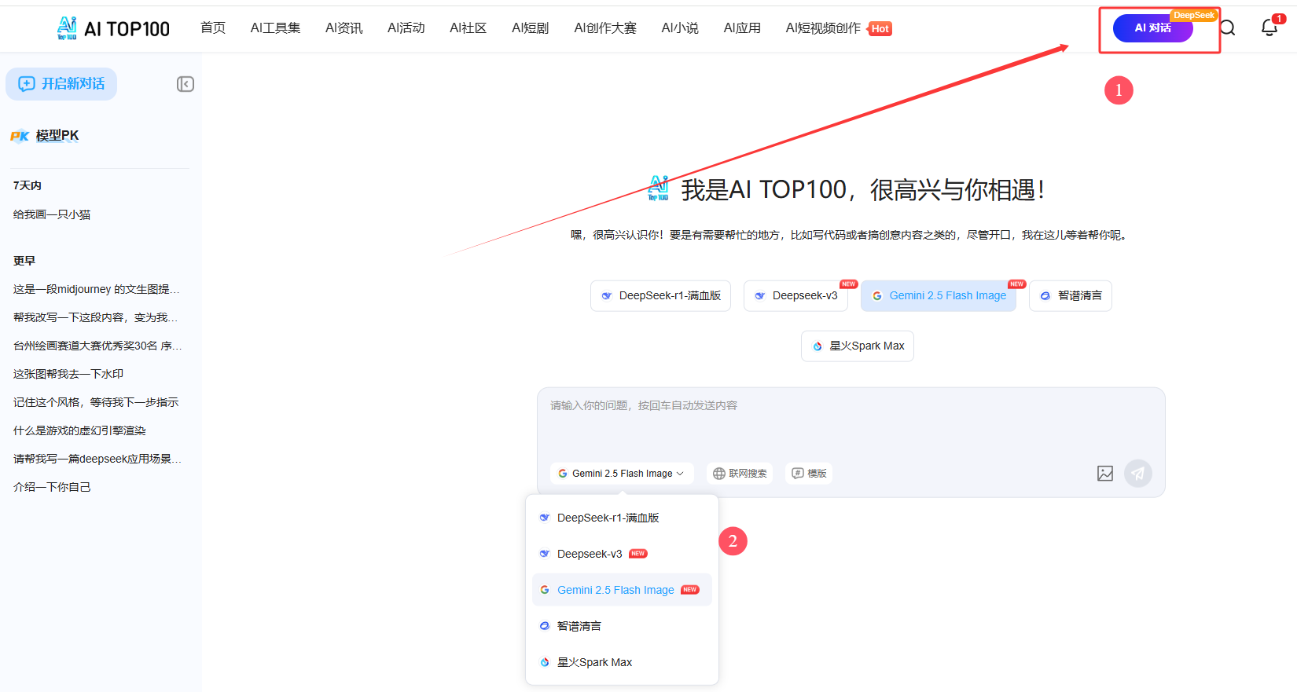Click the AI 对话 button
The width and height of the screenshot is (1297, 692).
(x=1152, y=28)
